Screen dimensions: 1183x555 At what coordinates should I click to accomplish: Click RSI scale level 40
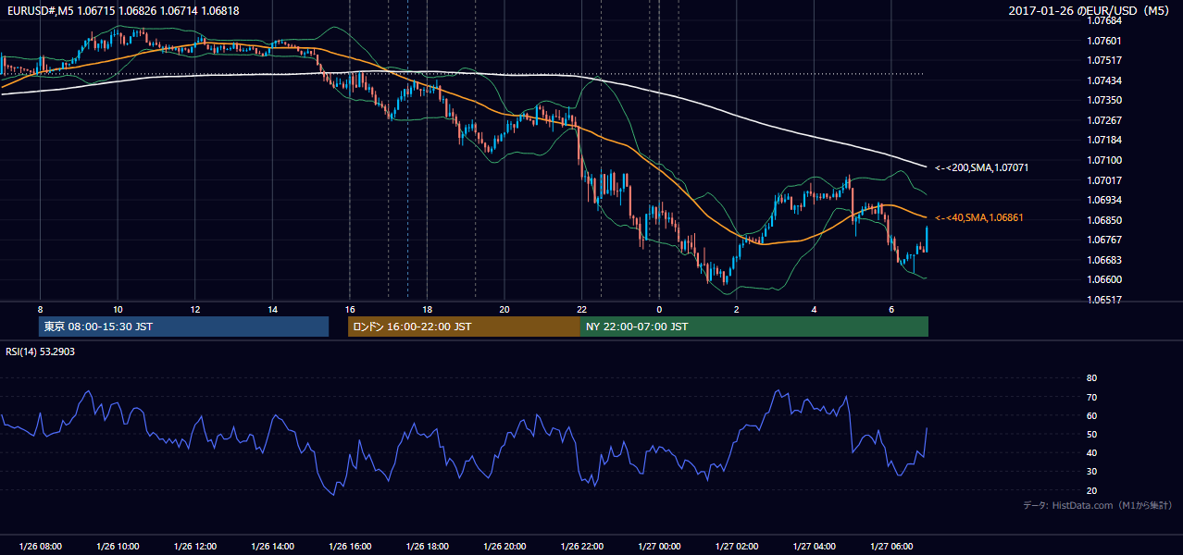(1092, 452)
